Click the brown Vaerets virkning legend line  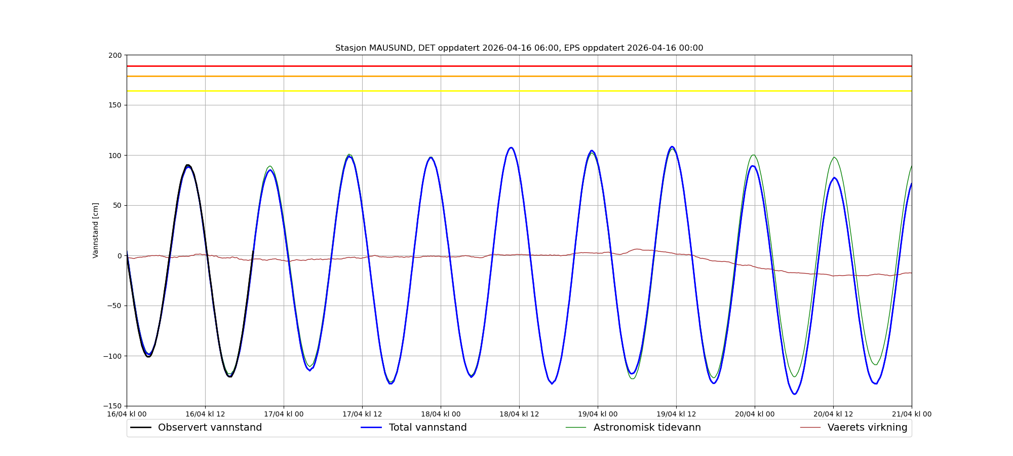click(810, 428)
